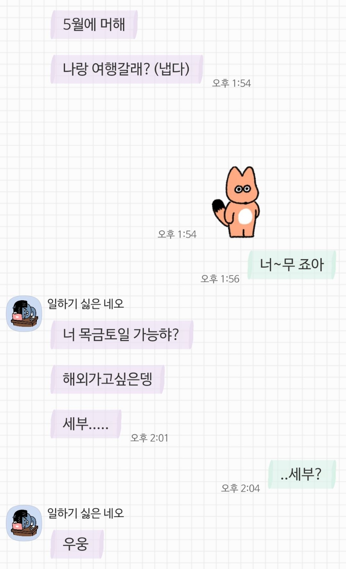Tap the 오후 2:04 timestamp
The height and width of the screenshot is (569, 346).
[240, 488]
